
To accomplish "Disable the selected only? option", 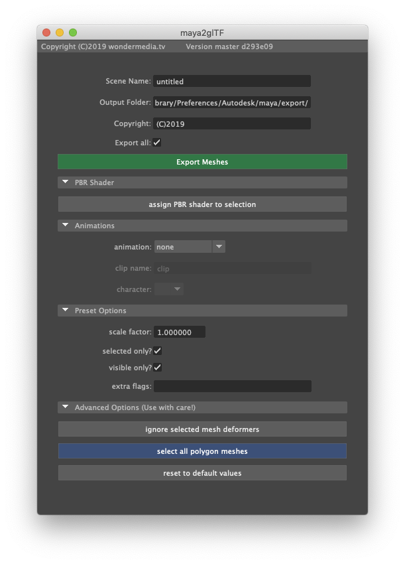I will [x=157, y=350].
